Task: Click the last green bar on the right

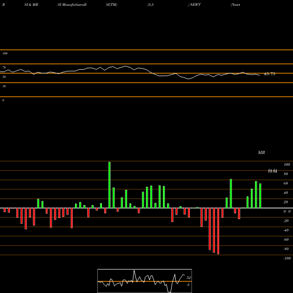Action: click(260, 196)
